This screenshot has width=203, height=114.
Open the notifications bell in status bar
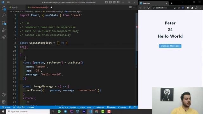[x=134, y=107]
